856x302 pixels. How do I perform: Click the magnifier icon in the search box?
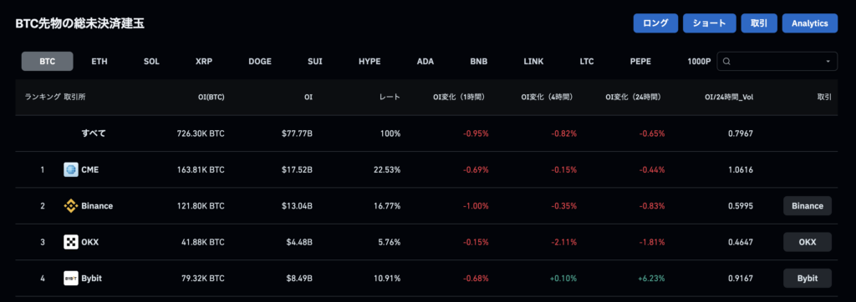tap(726, 62)
